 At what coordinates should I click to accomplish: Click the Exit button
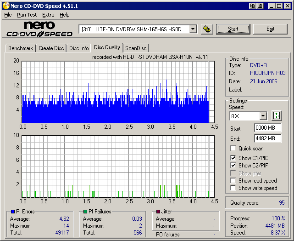pos(270,29)
